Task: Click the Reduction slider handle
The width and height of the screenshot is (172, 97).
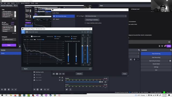Action: click(76, 56)
